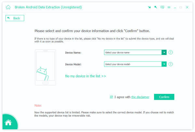195x132 pixels.
Task: Toggle the disclaimer agreement checkbox
Action: (111, 97)
